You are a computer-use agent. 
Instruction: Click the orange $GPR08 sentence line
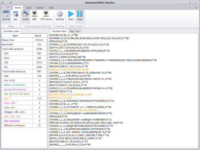[76, 110]
